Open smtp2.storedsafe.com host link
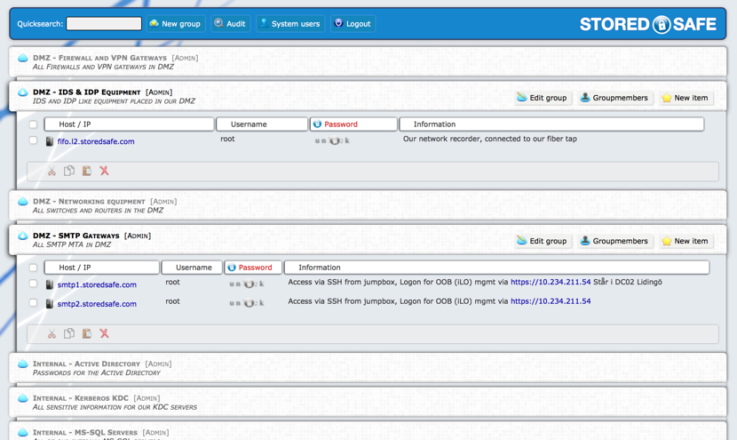 (97, 304)
